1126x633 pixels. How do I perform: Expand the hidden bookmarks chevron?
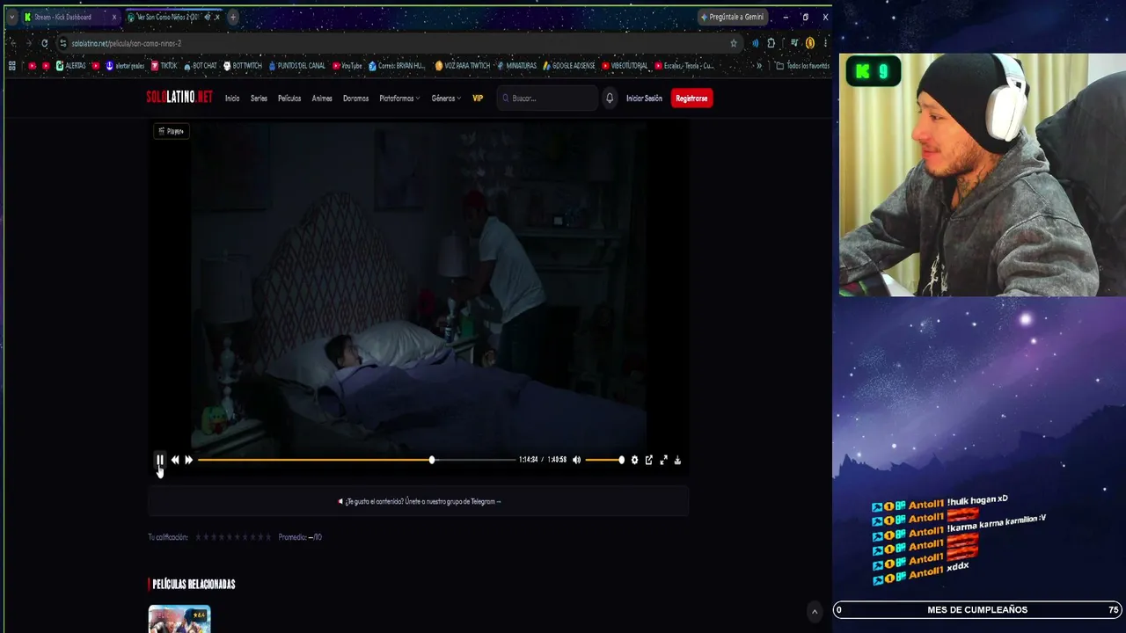click(x=759, y=66)
